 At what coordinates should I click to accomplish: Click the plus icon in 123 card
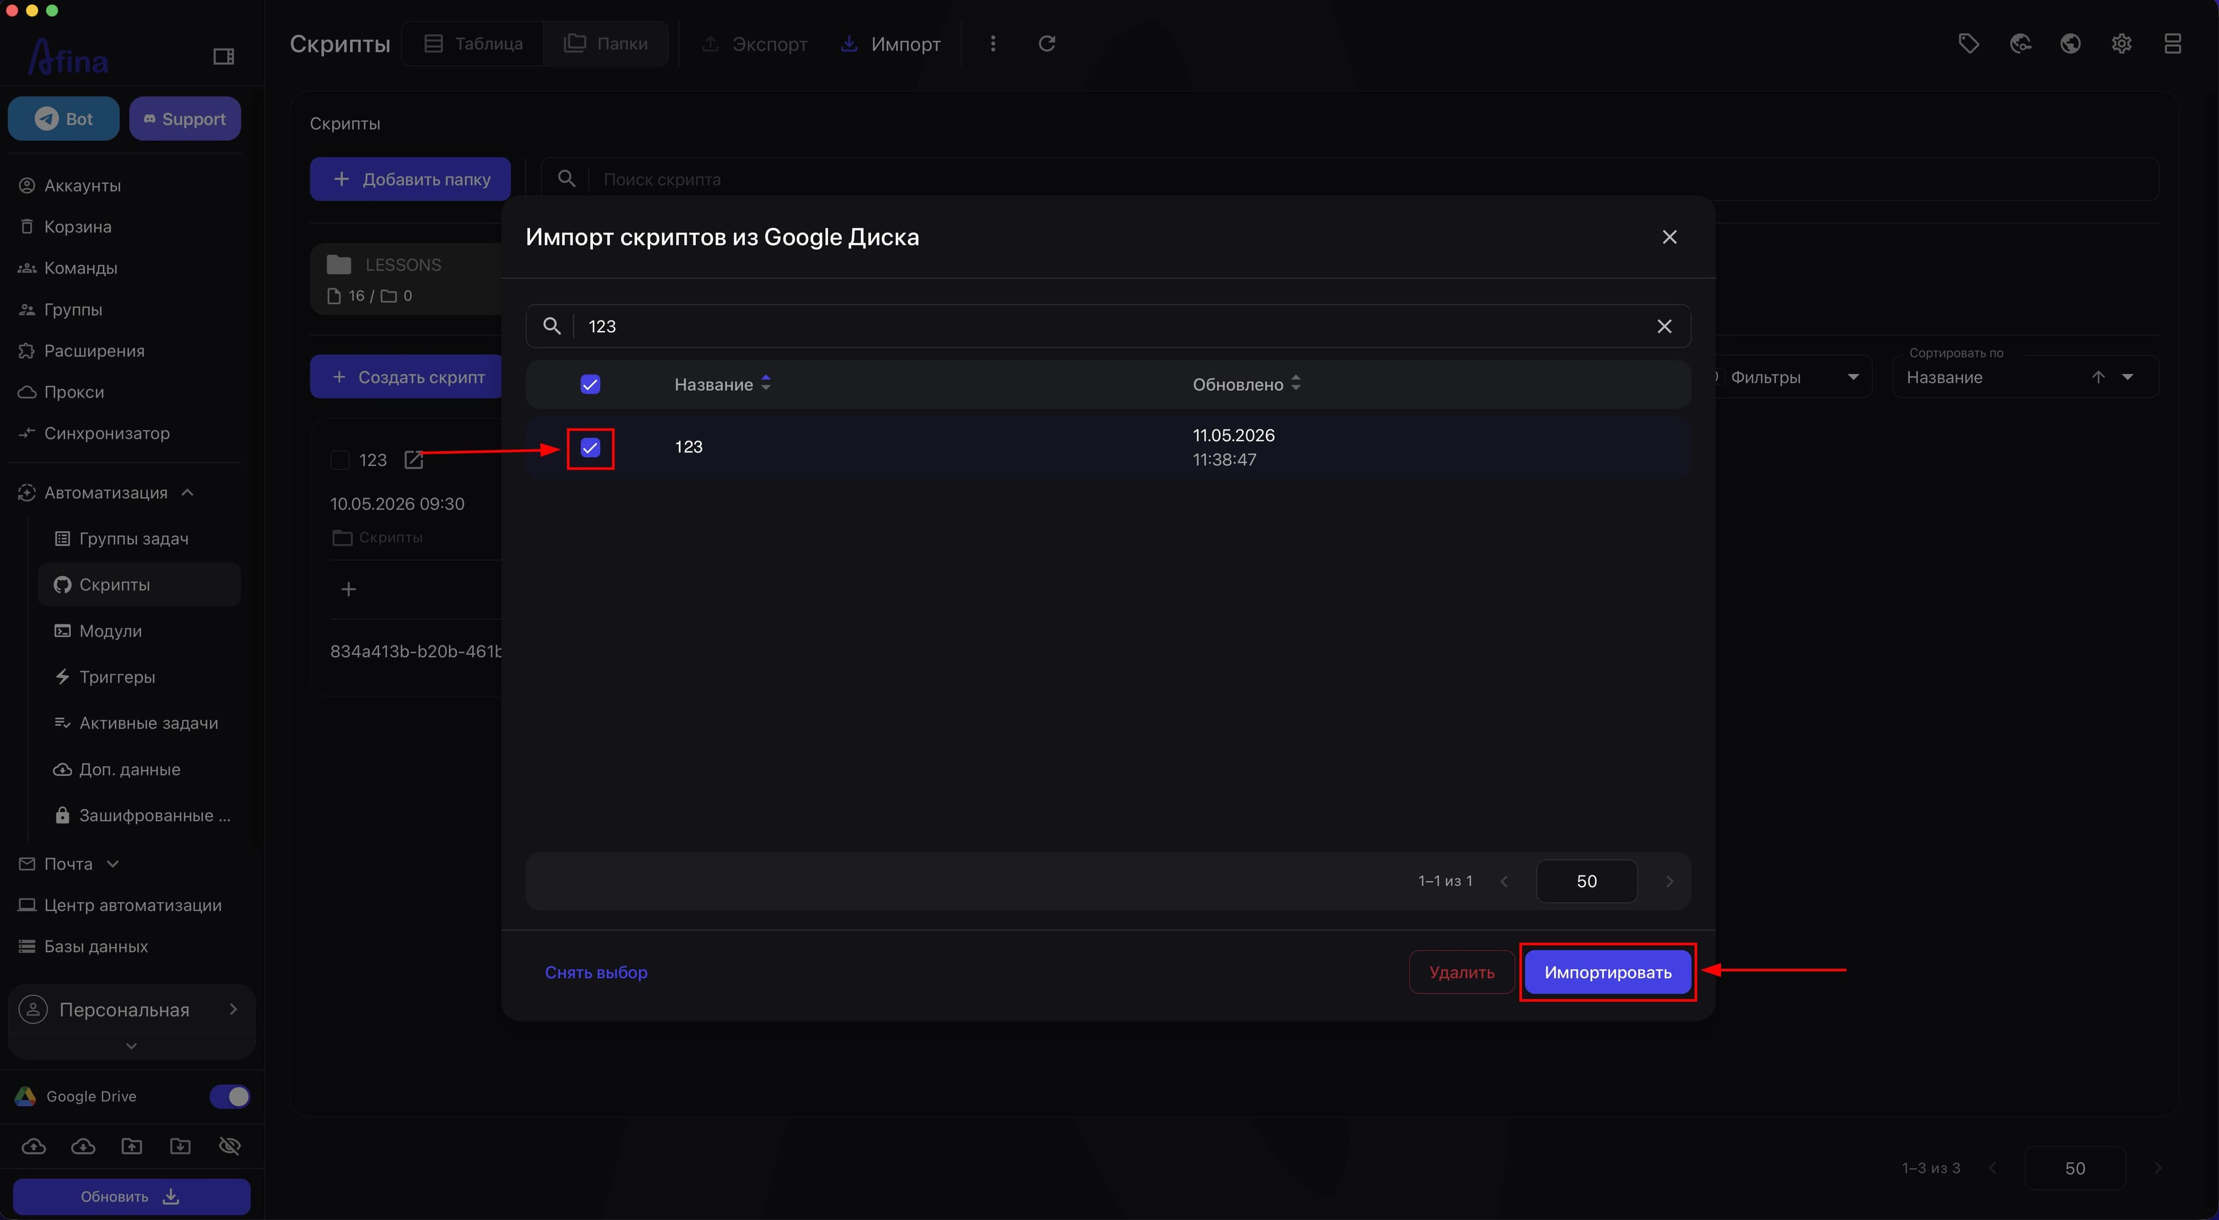[349, 589]
